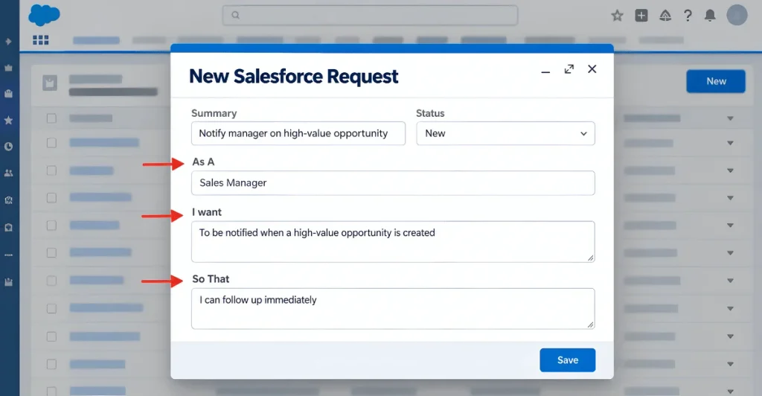Click the Salesforce cloud logo
This screenshot has width=762, height=396.
click(44, 15)
